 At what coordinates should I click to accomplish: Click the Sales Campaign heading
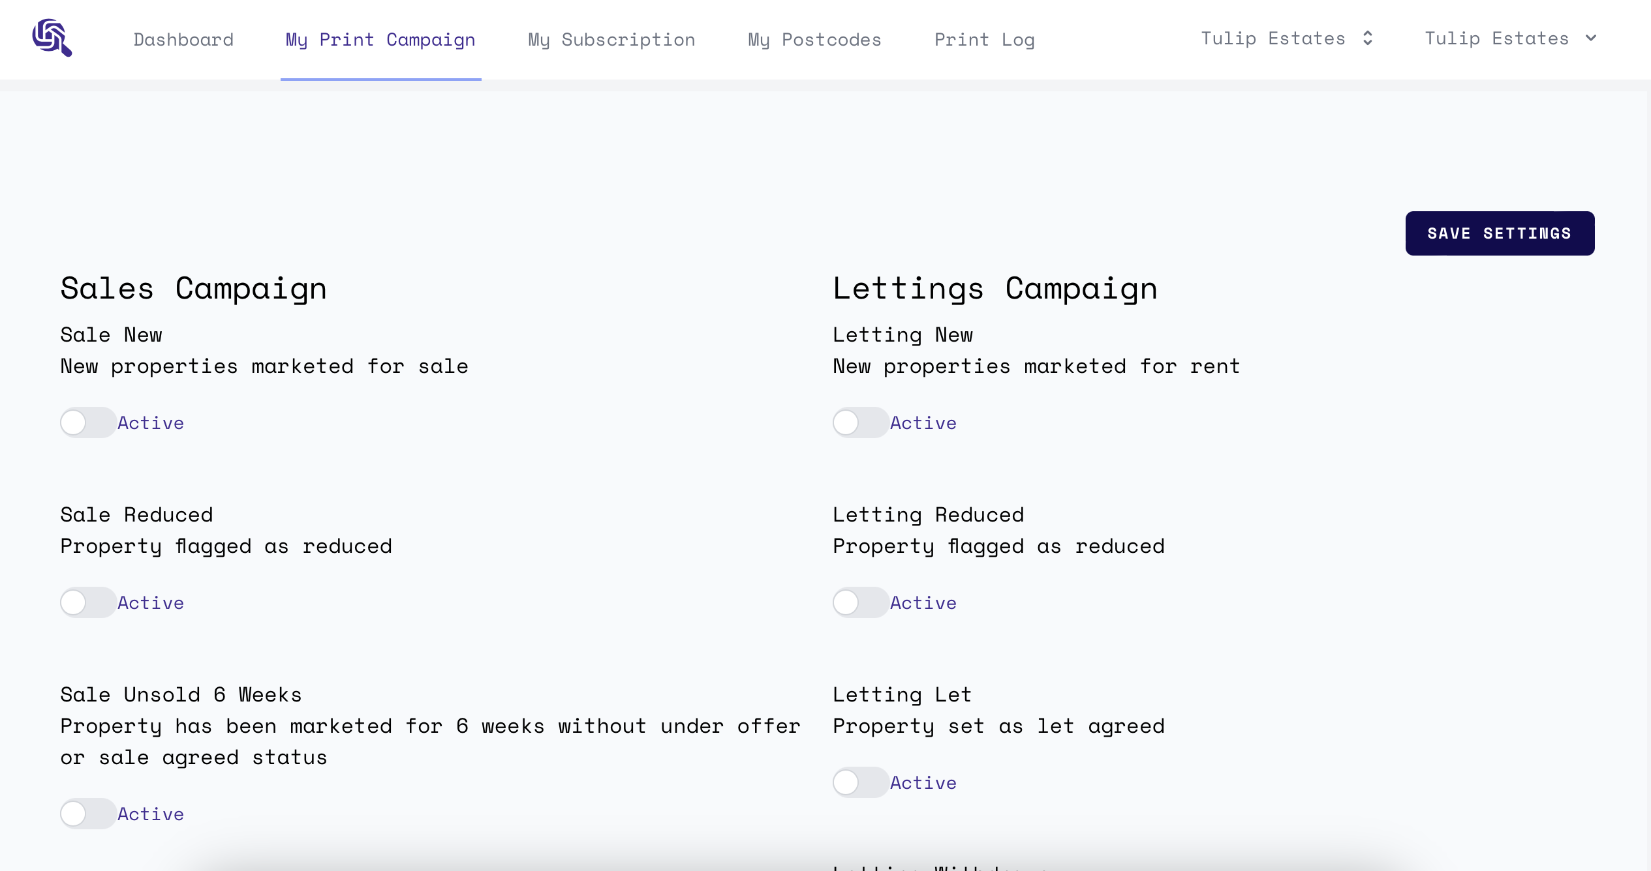(193, 288)
